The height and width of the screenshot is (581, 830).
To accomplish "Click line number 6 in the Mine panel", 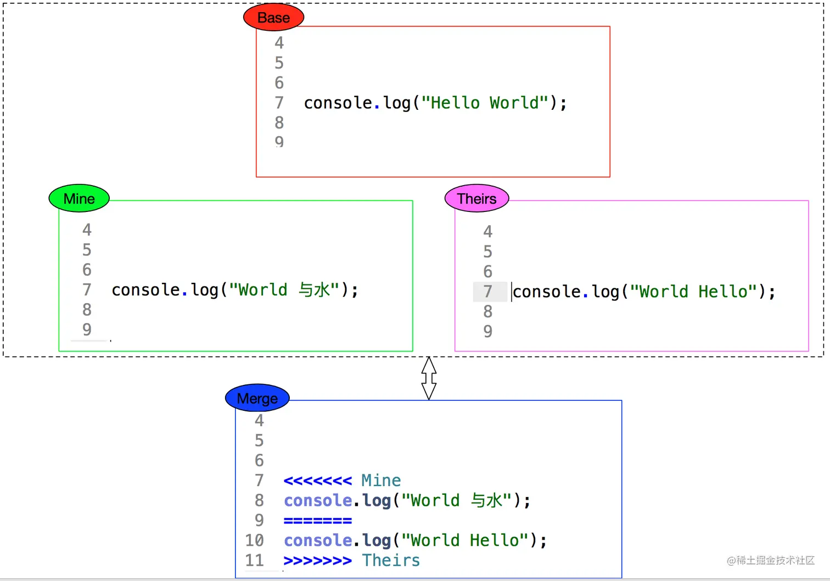I will point(87,270).
